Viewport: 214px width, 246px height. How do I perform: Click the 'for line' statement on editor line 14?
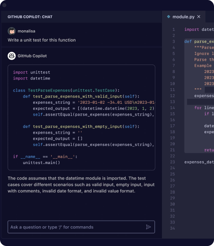204,108
